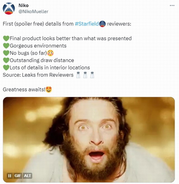
Task: Pause the playing GIF
Action: pos(10,176)
